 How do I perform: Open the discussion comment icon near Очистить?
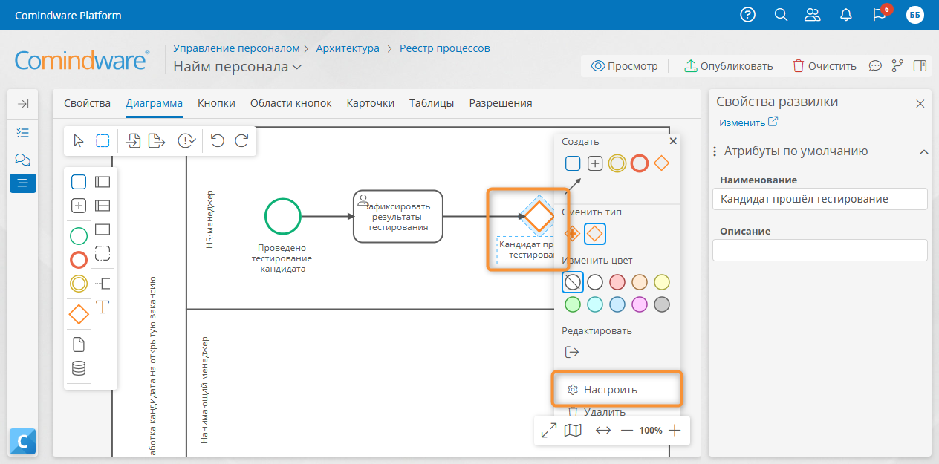(875, 66)
